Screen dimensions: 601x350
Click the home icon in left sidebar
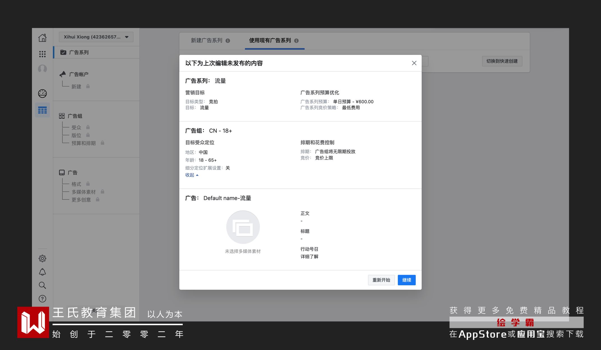42,38
